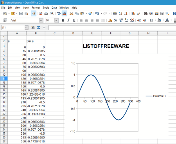Apply Font Color letter A swatch
The height and width of the screenshot is (144, 176).
click(x=167, y=20)
